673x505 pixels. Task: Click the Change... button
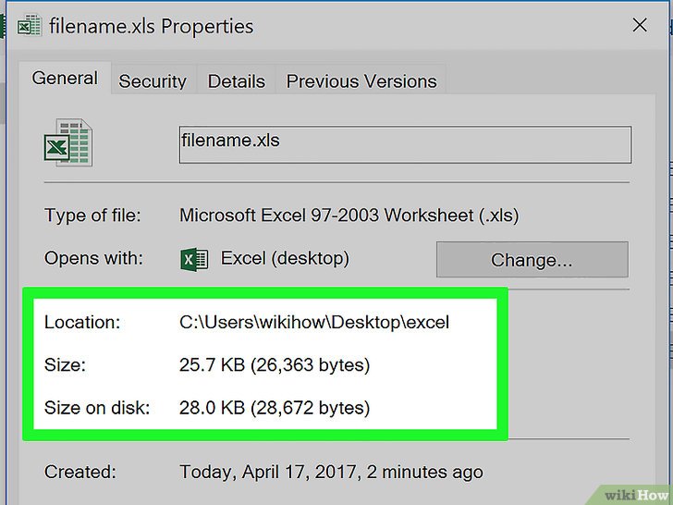[x=532, y=259]
